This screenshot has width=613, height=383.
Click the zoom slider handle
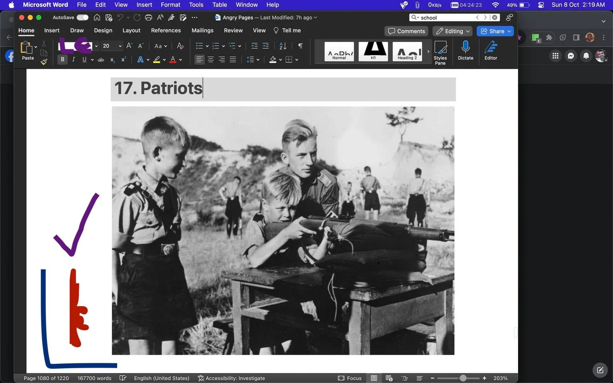[x=463, y=378]
